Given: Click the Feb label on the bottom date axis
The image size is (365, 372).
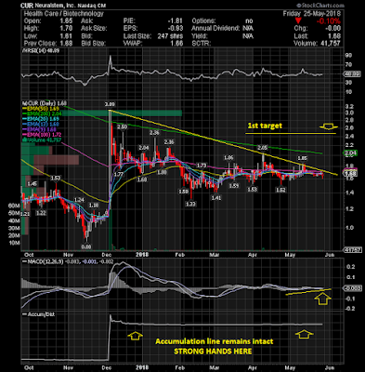Looking at the screenshot, I should [x=180, y=367].
